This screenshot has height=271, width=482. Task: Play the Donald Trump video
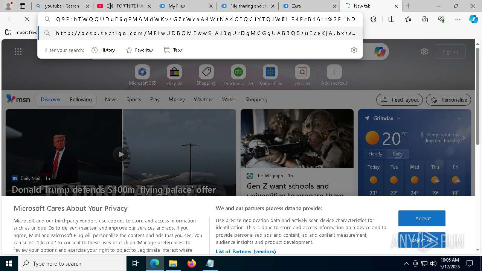pyautogui.click(x=121, y=154)
